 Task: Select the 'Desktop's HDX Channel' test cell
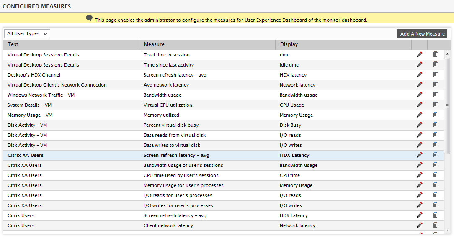71,75
